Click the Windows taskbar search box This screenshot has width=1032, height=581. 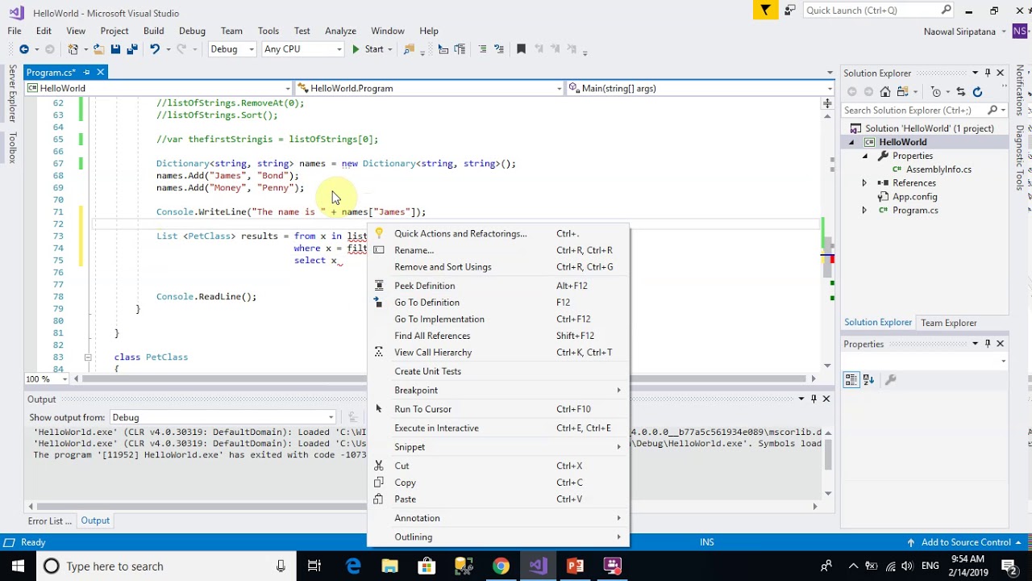tap(165, 566)
